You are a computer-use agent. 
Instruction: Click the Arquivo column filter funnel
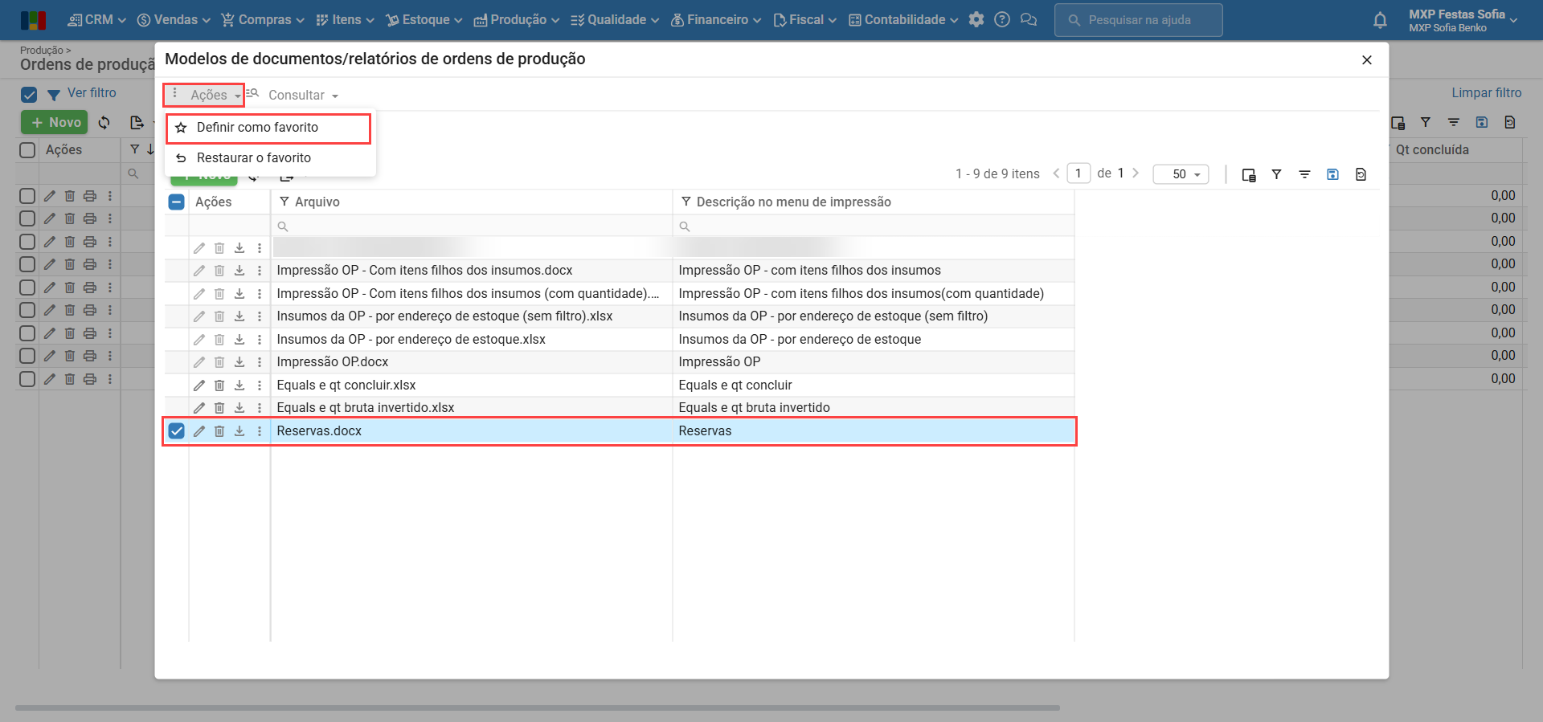coord(284,202)
